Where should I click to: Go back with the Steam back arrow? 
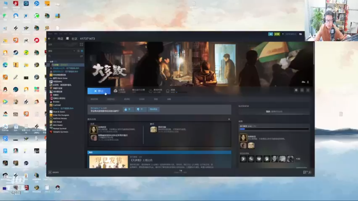pos(49,39)
